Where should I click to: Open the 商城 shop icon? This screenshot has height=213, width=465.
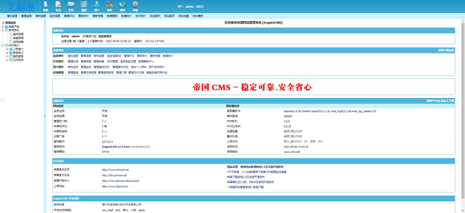122,4
